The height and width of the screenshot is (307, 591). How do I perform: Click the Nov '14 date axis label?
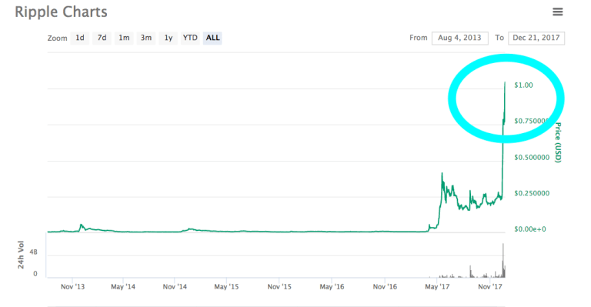(x=175, y=287)
